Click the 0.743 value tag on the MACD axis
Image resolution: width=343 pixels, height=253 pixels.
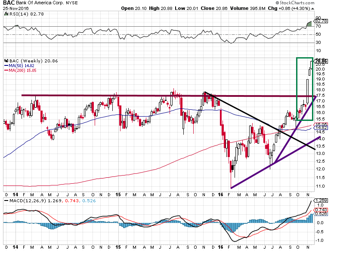321,210
